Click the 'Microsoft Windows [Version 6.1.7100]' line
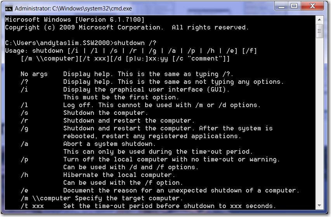This screenshot has width=331, height=217. 75,19
